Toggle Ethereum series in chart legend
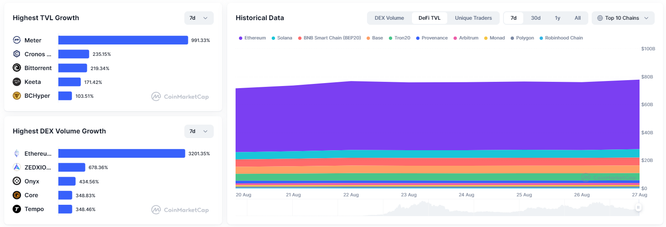 (x=252, y=38)
